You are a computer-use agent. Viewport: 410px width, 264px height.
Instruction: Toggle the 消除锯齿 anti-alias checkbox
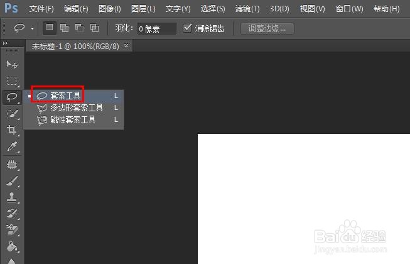187,28
